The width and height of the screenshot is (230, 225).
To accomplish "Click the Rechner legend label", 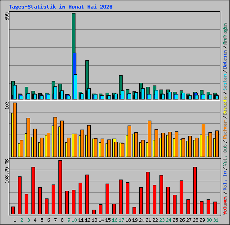I will [225, 130].
